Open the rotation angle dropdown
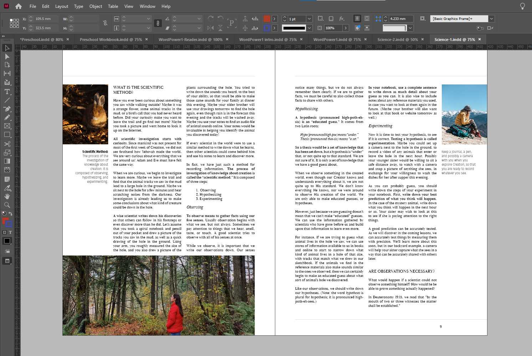532x356 pixels. (x=199, y=19)
